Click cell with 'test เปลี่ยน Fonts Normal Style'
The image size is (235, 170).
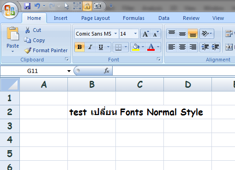tap(91, 112)
